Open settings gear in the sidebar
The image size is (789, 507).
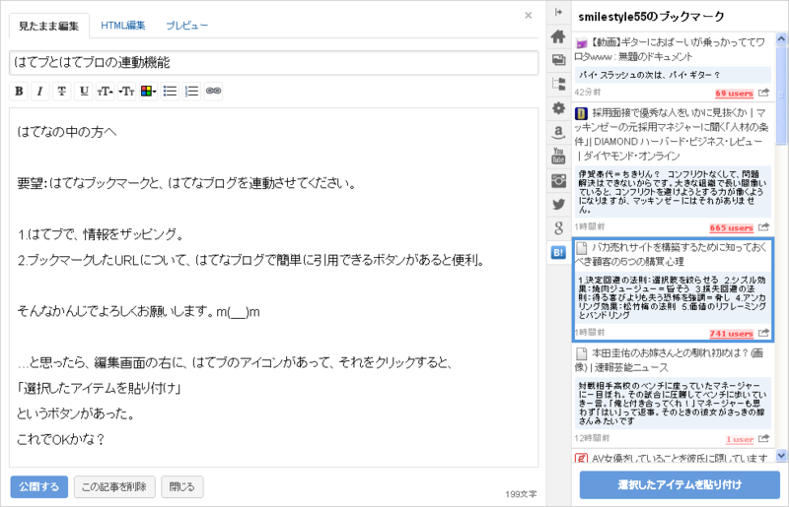pos(558,108)
